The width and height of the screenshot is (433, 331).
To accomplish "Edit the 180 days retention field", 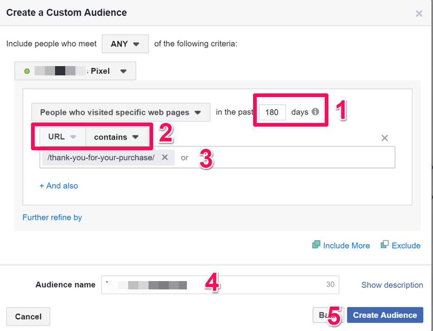I will [272, 112].
